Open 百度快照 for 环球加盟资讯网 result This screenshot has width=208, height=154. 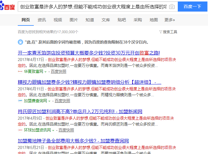(x=66, y=130)
